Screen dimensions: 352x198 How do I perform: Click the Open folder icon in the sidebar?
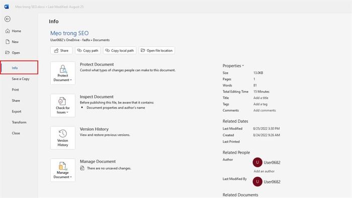pyautogui.click(x=8, y=52)
